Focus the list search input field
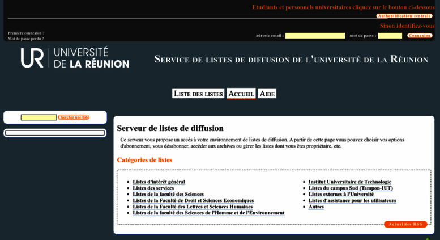Screen dimensions: 440x240 coord(39,117)
